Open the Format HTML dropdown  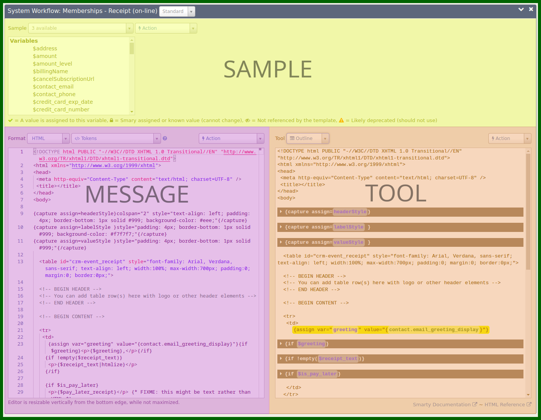[x=48, y=138]
